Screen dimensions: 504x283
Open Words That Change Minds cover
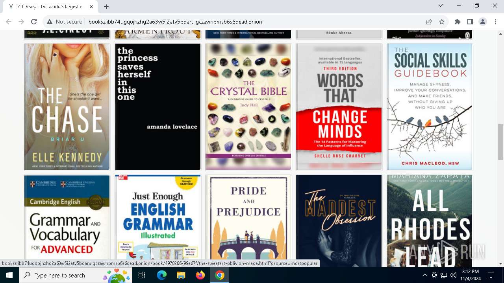point(339,107)
